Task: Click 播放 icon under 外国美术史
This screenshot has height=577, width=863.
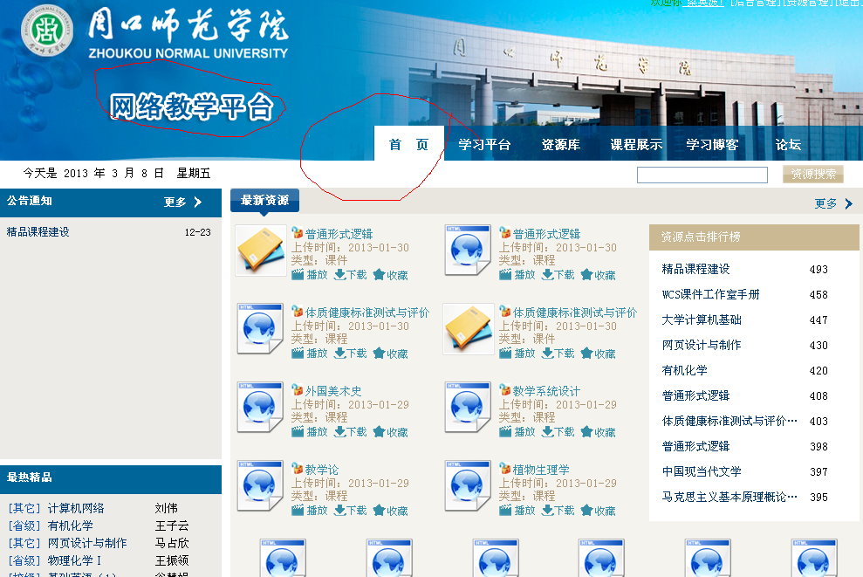Action: point(298,432)
